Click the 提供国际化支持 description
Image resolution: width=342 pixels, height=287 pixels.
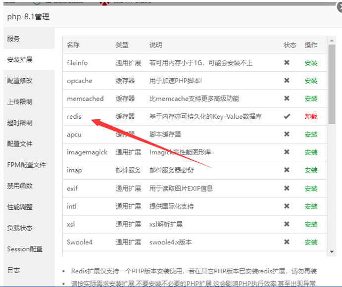click(x=171, y=206)
